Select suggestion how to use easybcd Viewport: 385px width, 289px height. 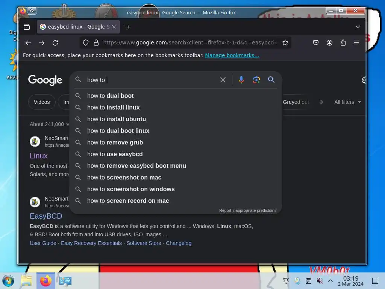176,154
